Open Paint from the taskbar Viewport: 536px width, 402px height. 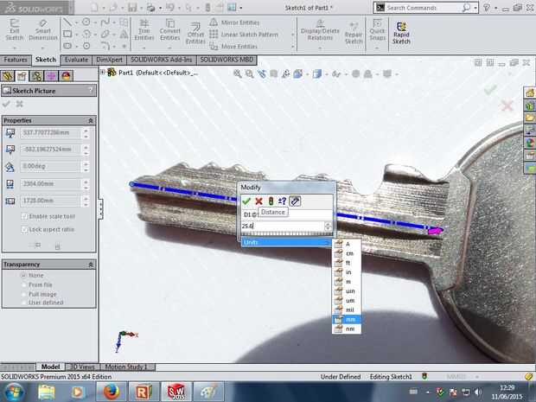[x=208, y=392]
